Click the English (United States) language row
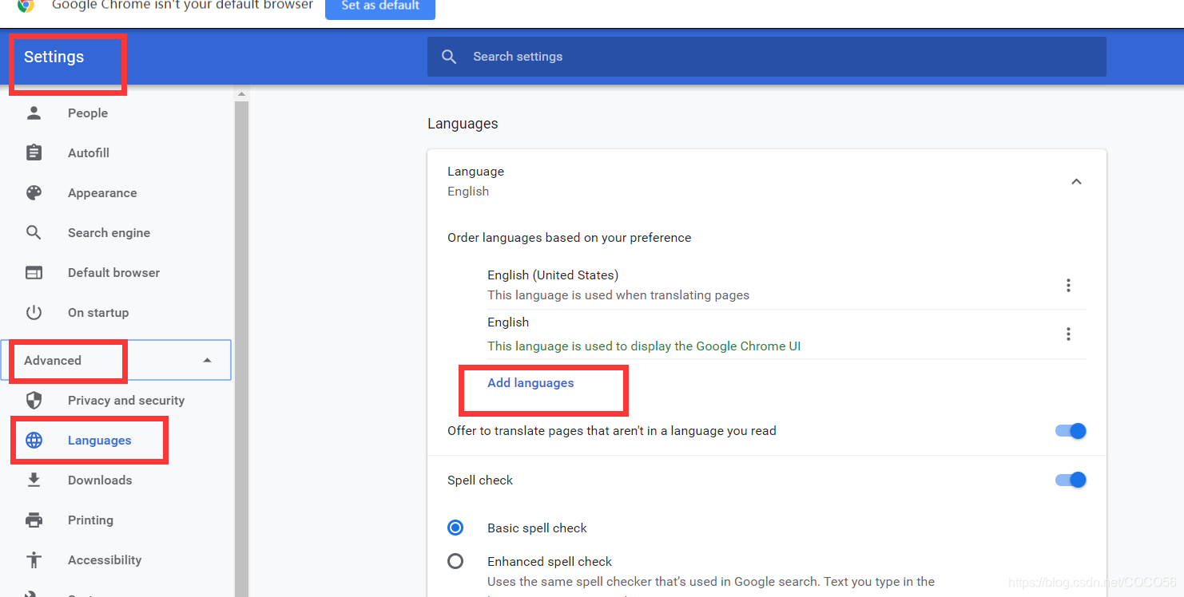This screenshot has width=1184, height=597. pyautogui.click(x=787, y=285)
